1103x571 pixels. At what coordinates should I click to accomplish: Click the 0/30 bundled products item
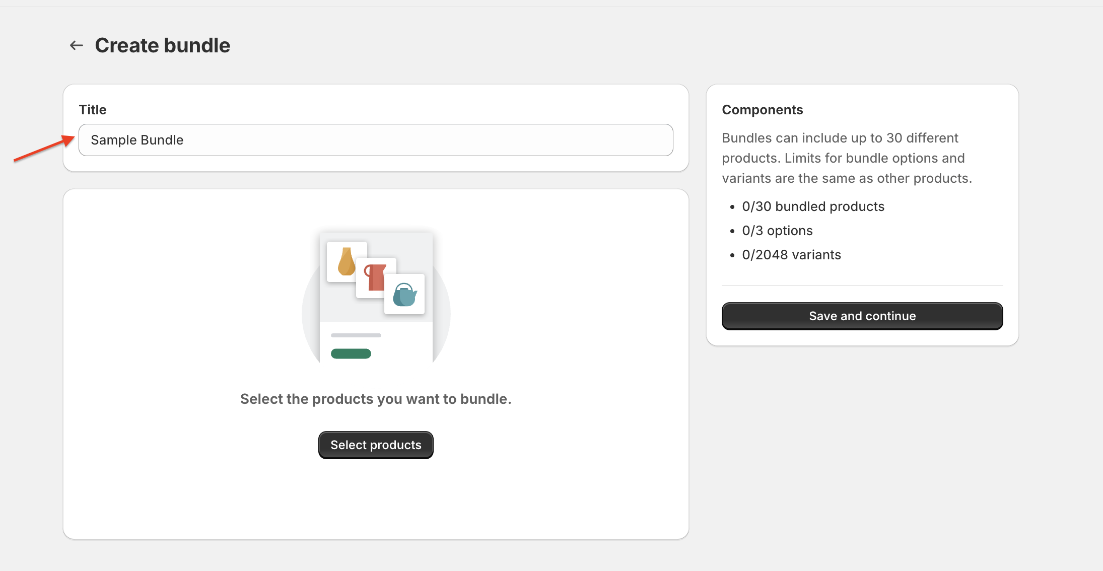pos(813,206)
